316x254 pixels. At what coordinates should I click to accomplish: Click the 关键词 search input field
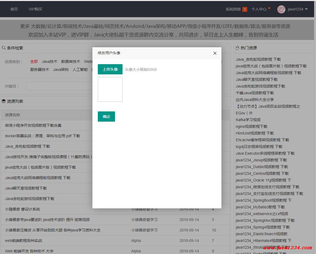point(59,86)
